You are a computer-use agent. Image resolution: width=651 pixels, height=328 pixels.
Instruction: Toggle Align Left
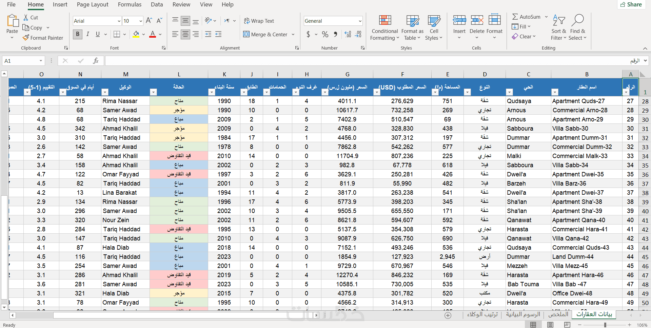tap(175, 34)
